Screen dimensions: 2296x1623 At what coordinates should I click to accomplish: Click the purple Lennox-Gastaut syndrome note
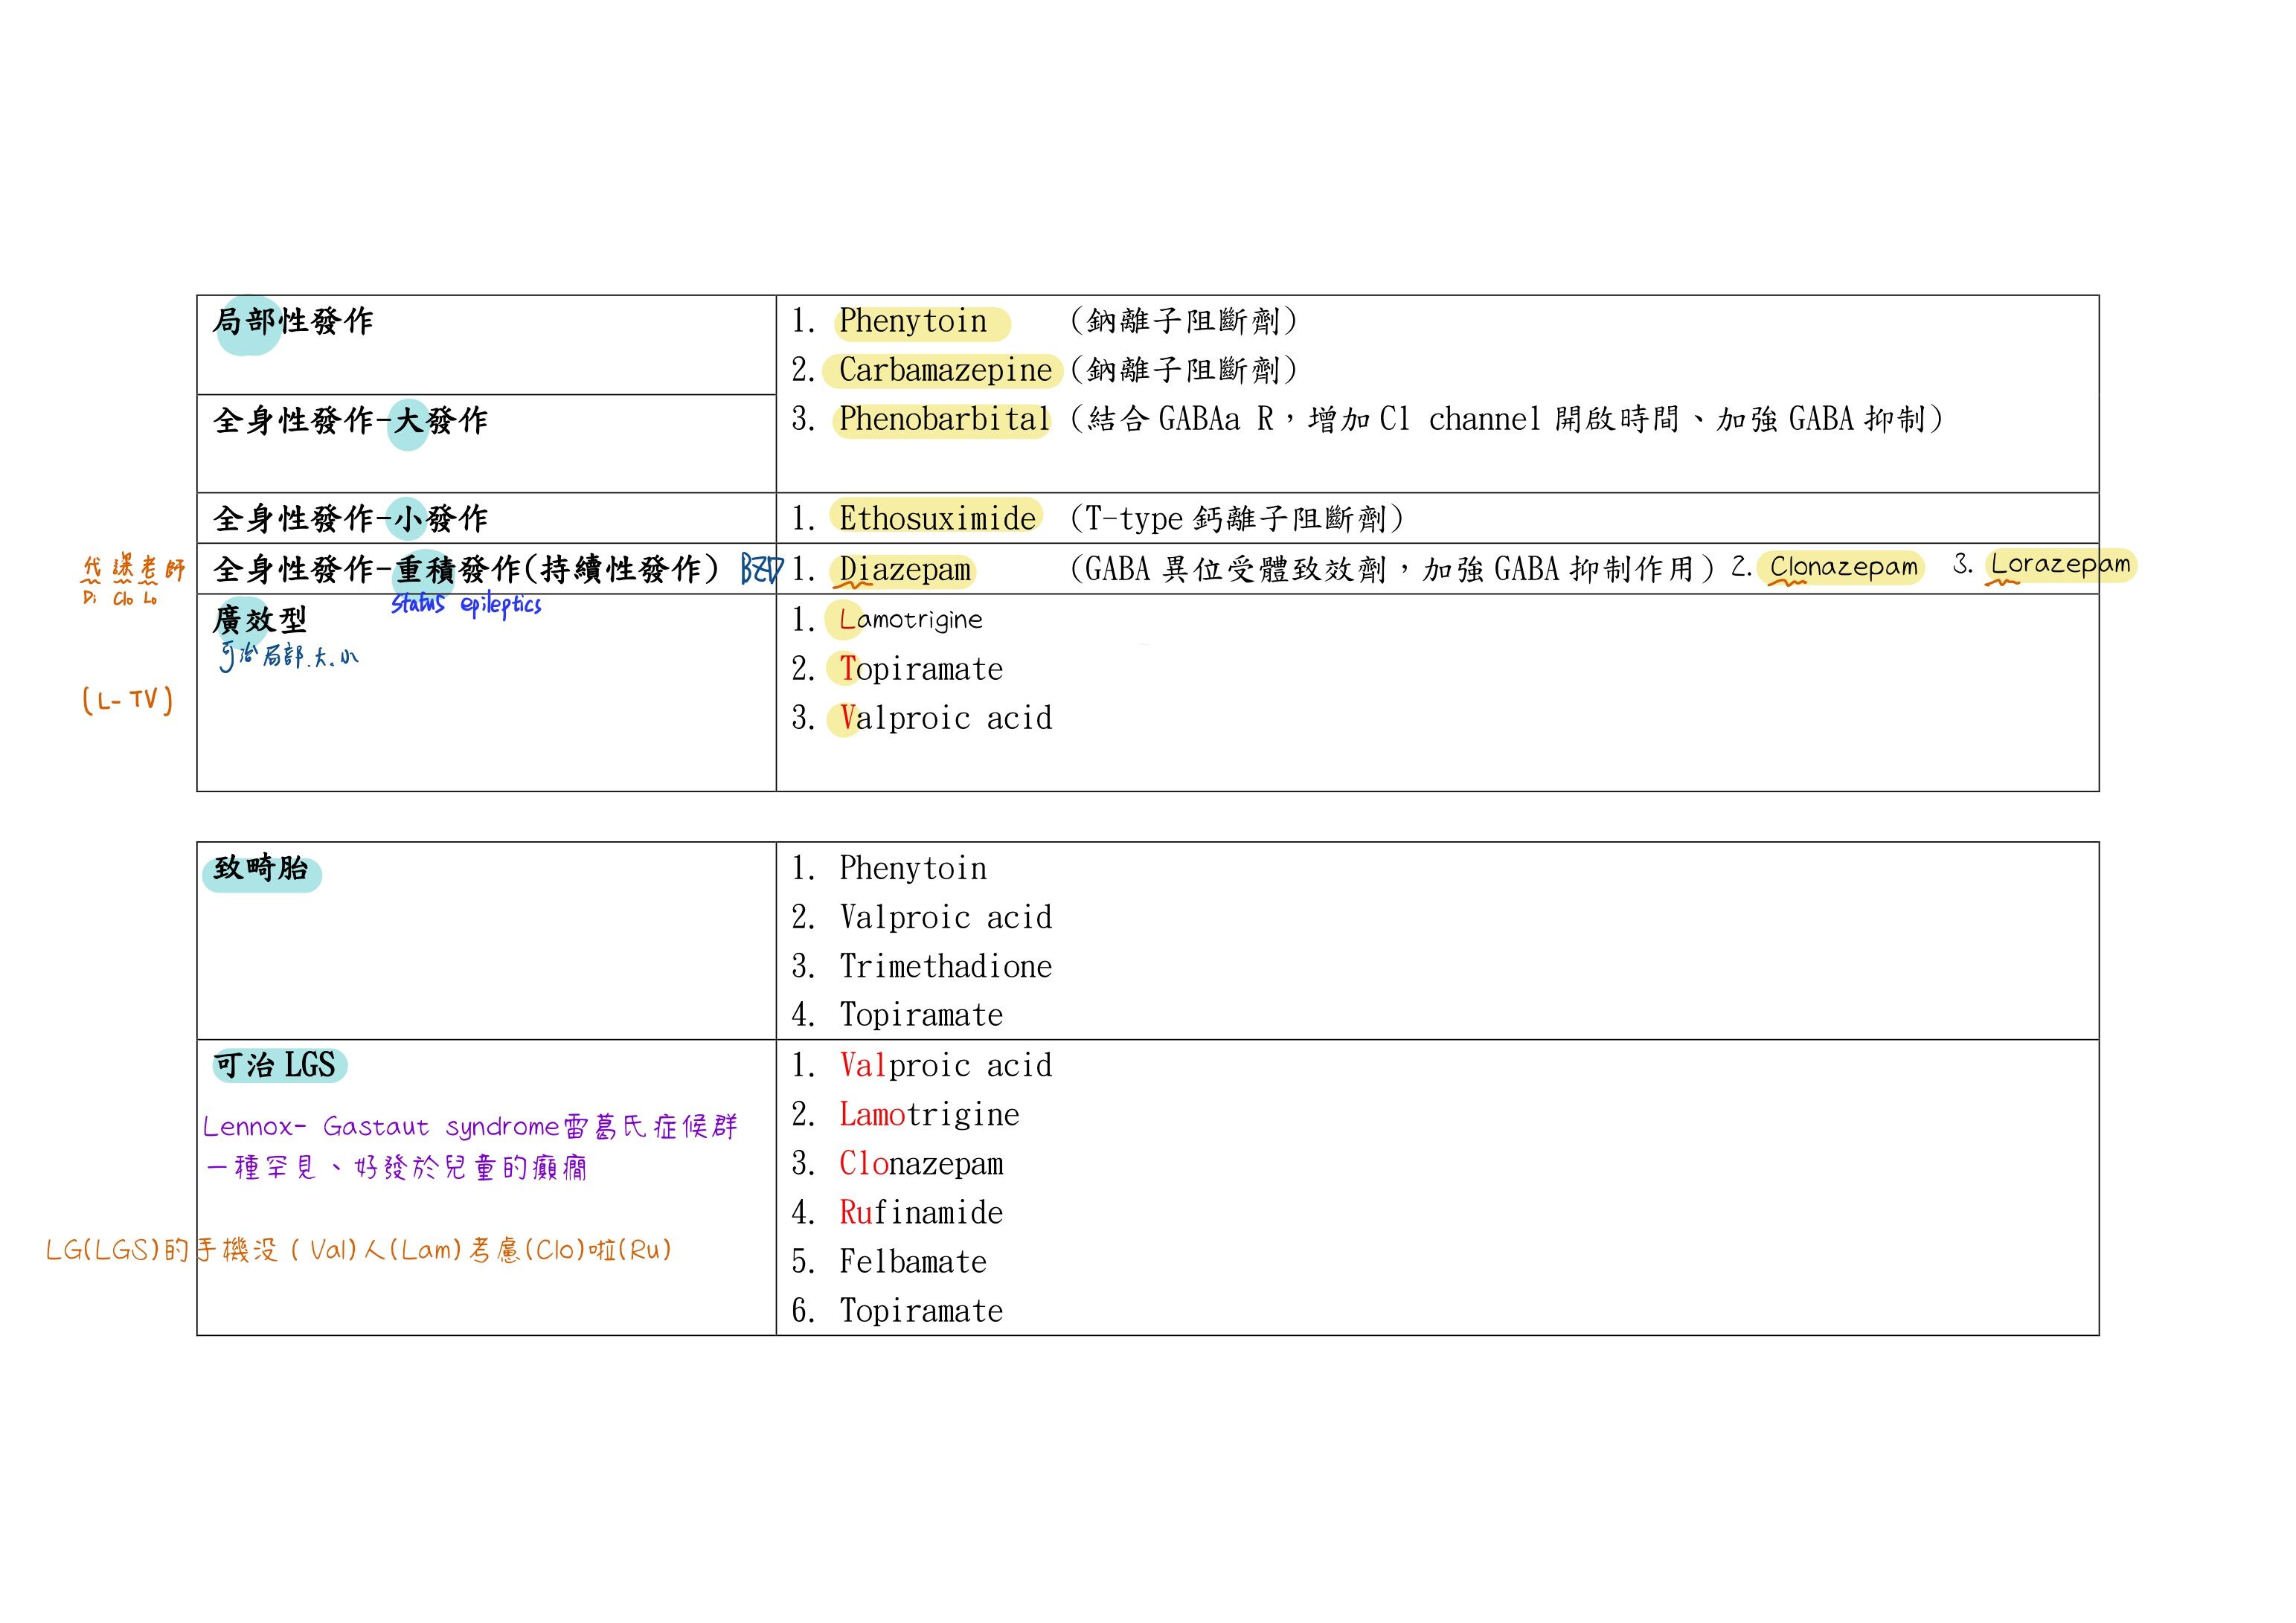[x=470, y=1128]
